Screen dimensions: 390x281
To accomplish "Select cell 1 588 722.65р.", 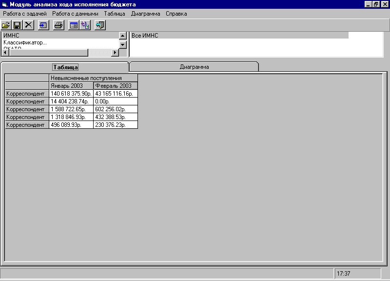I will 71,109.
